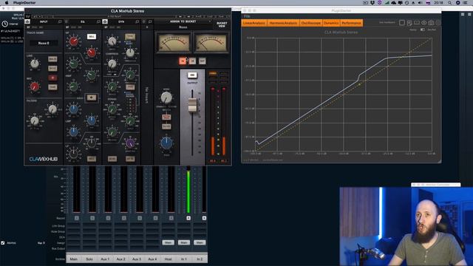Open the Assign dropdown for the Host channel

point(168,242)
